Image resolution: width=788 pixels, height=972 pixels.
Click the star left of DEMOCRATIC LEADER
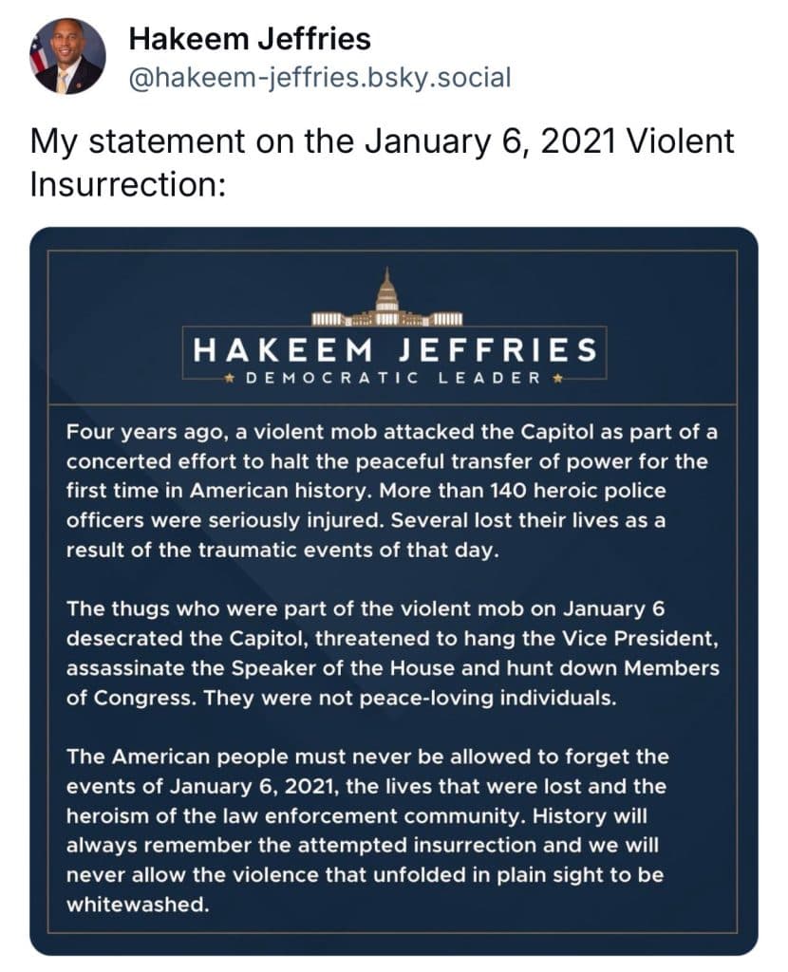[x=229, y=379]
